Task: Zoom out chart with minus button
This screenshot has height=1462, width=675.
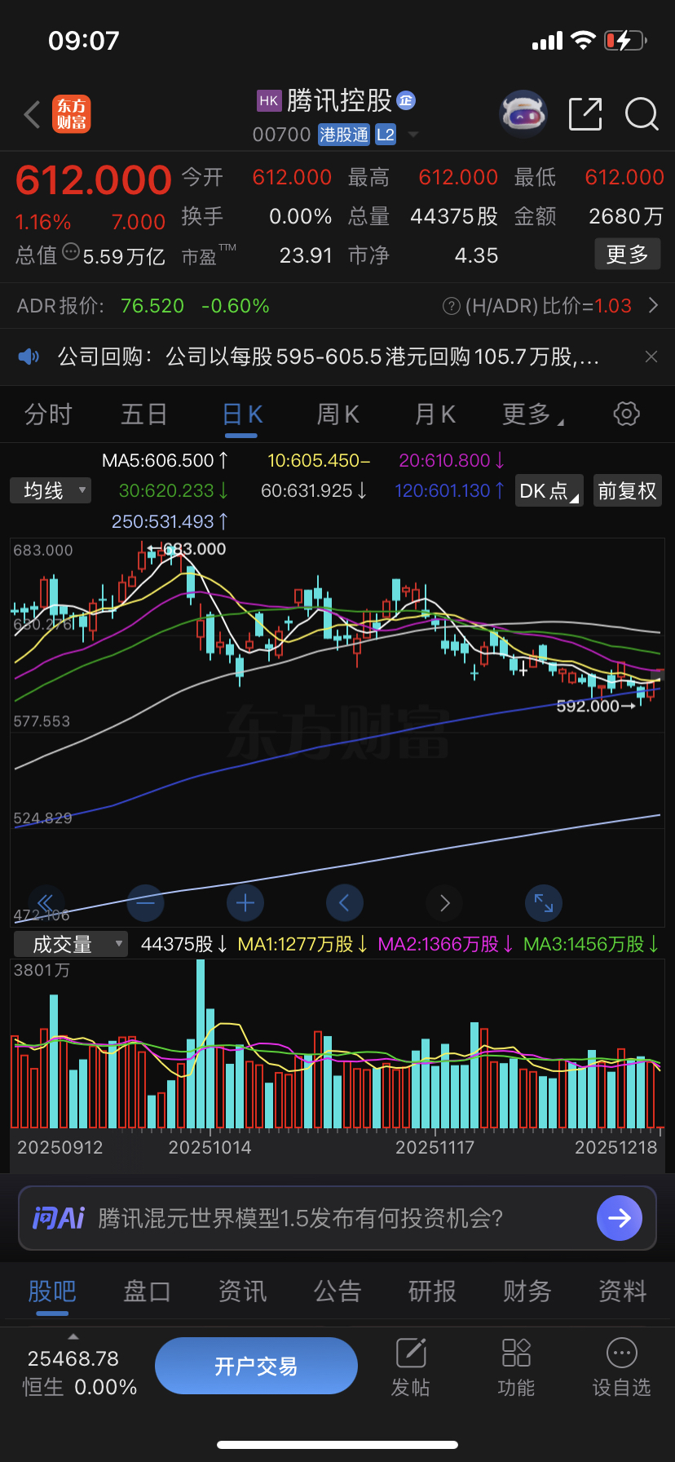Action: tap(145, 903)
